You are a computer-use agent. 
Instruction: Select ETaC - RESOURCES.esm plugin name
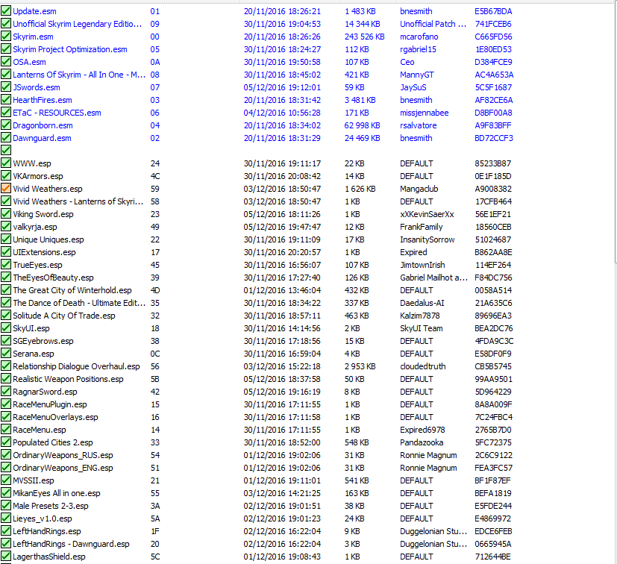pos(57,113)
